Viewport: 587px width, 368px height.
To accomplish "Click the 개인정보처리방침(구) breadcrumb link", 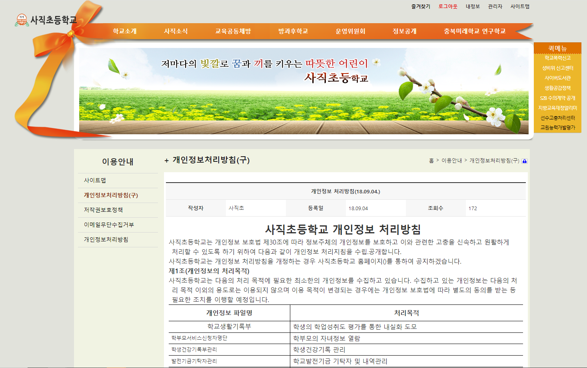I will 494,161.
